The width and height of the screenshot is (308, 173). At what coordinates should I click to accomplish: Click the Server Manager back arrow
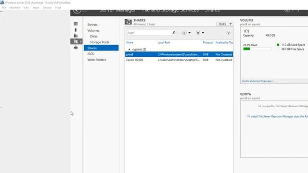point(77,11)
